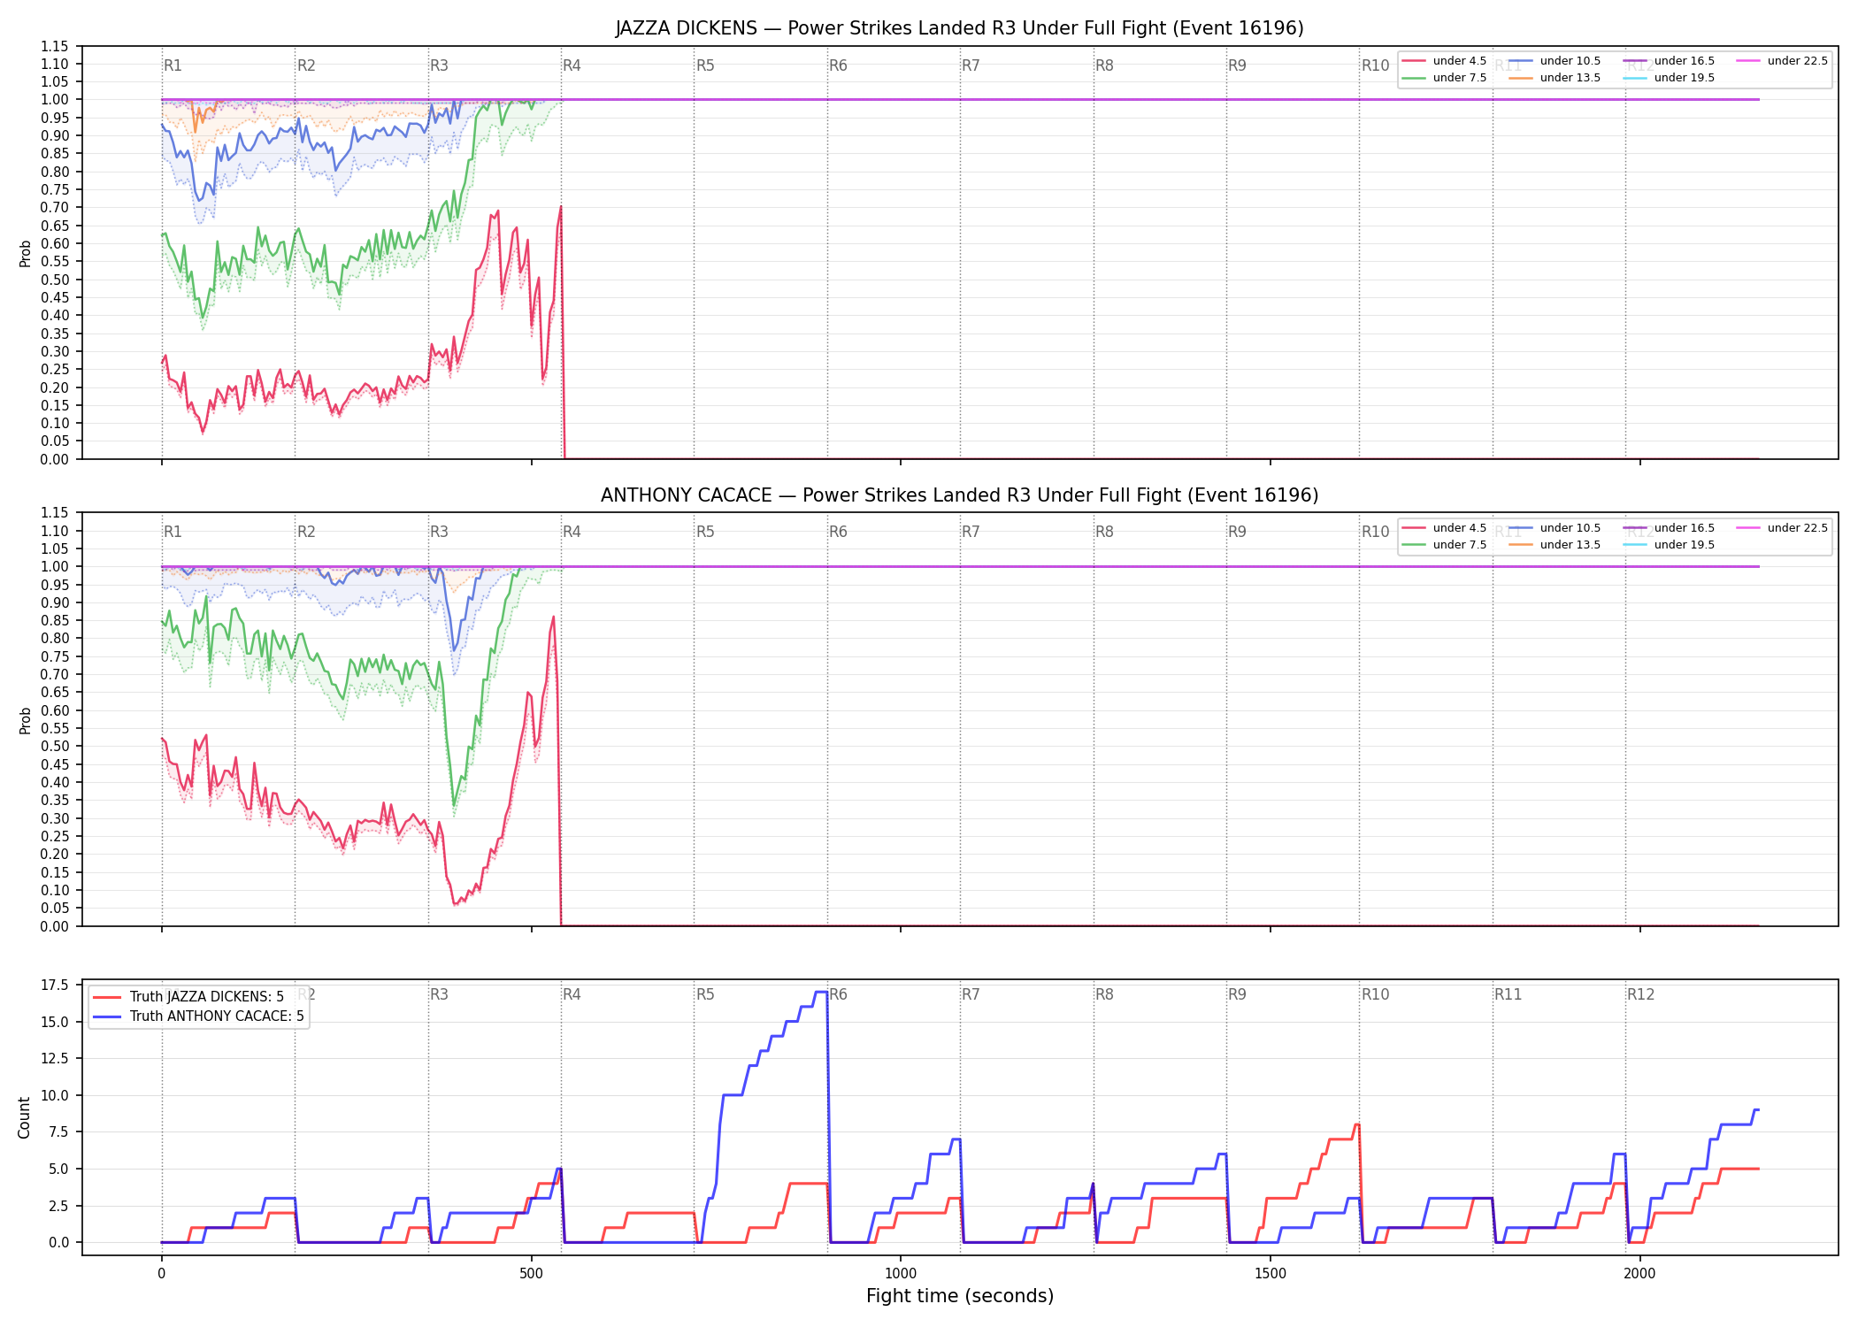1858x1327 pixels.
Task: Click the 'Count' y-axis label
Action: pos(25,1117)
